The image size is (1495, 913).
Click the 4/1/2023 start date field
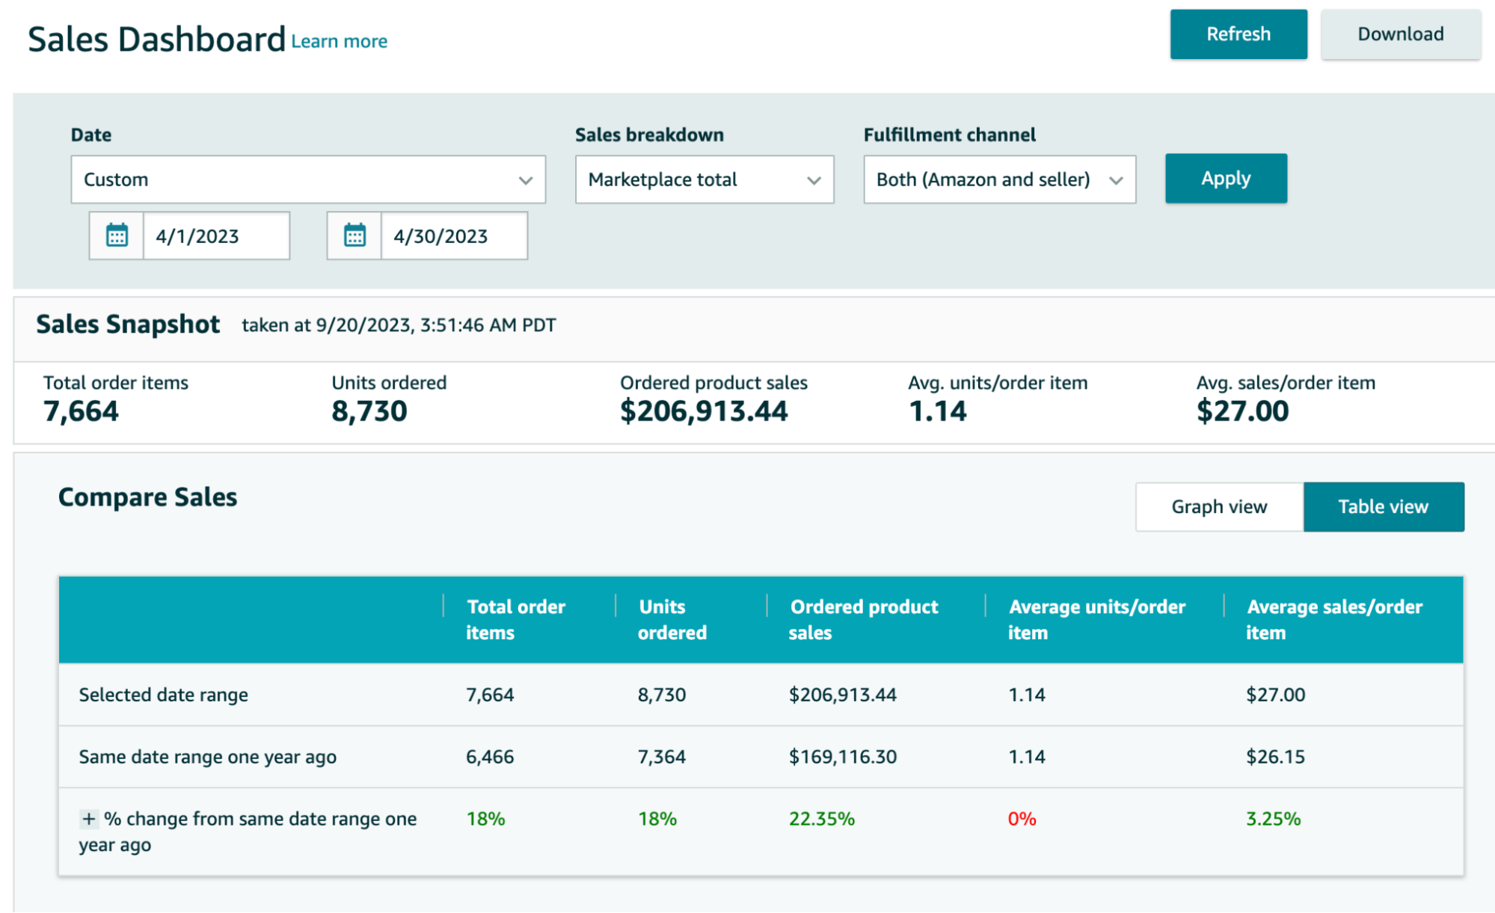click(x=215, y=236)
